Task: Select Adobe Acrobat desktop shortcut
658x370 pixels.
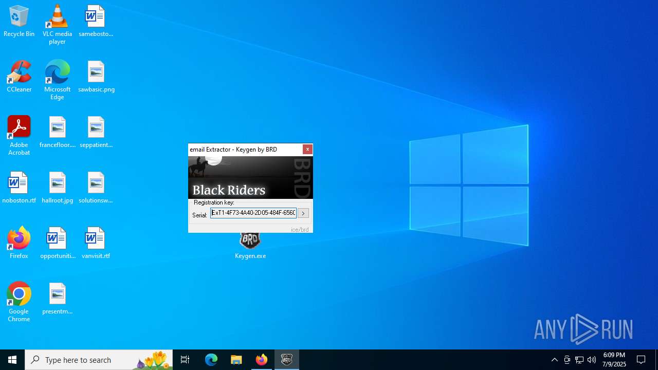Action: click(19, 136)
